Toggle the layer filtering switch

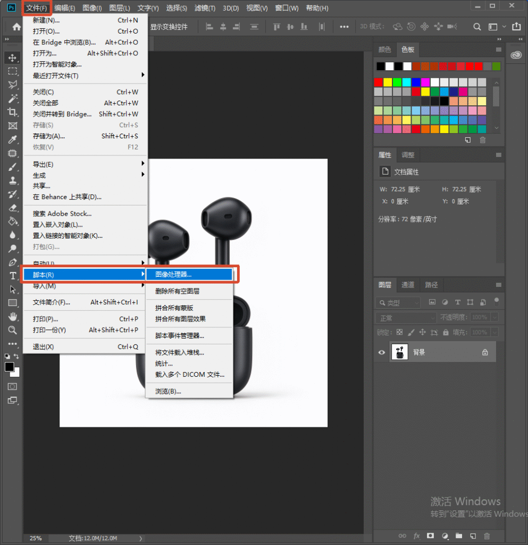pos(497,301)
